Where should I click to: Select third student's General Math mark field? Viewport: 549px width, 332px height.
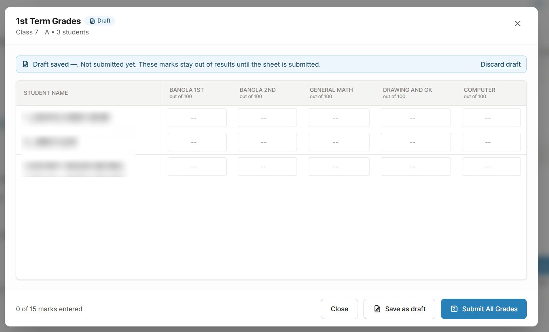coord(339,167)
